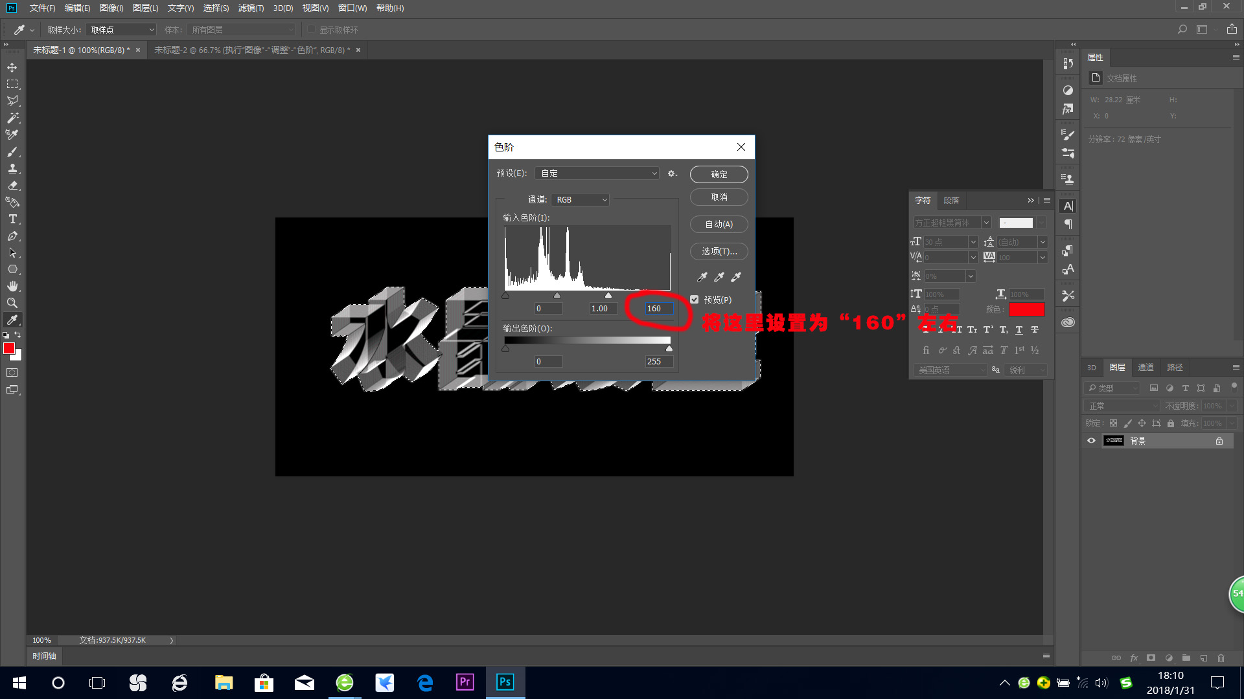Switch to the 通道 panel tab
Viewport: 1244px width, 699px height.
click(x=1146, y=367)
